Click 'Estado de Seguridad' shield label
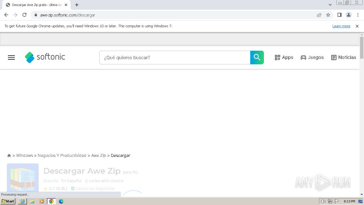 pos(93,188)
